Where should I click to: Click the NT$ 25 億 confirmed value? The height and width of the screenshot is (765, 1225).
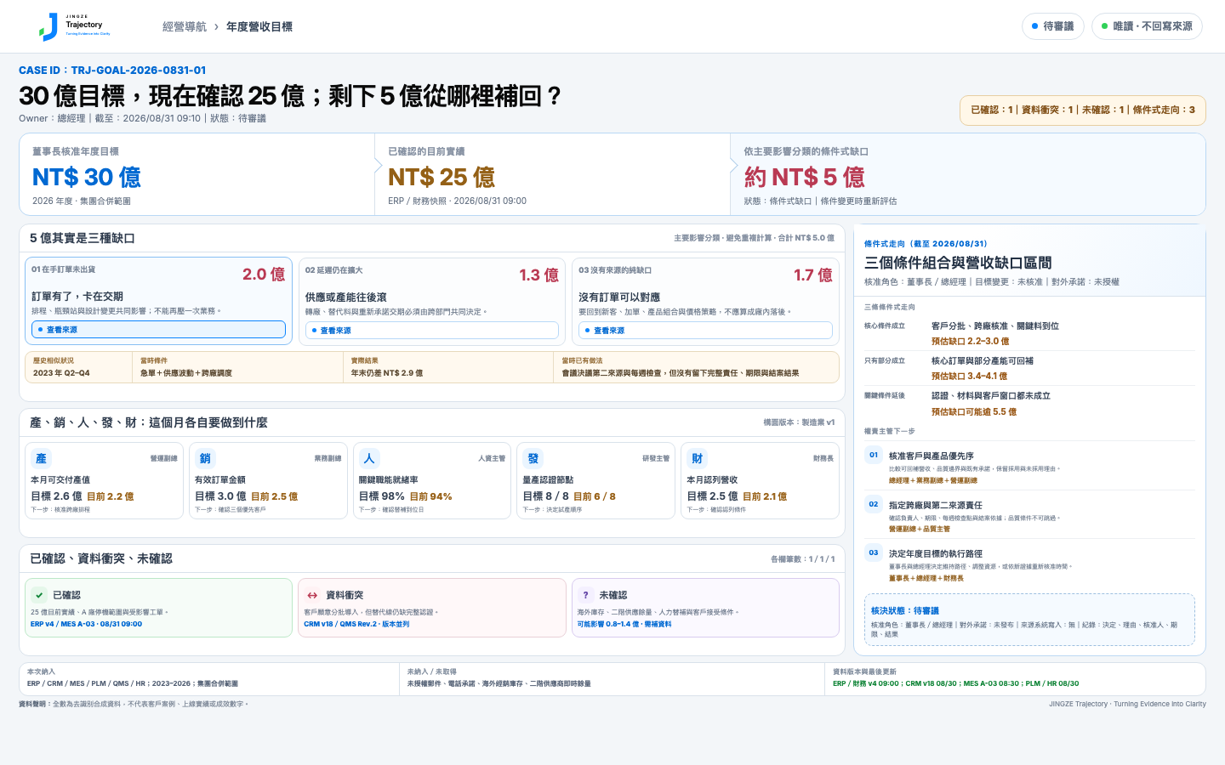442,177
